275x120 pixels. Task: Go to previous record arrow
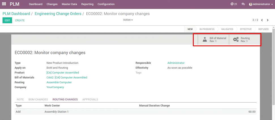(262, 20)
